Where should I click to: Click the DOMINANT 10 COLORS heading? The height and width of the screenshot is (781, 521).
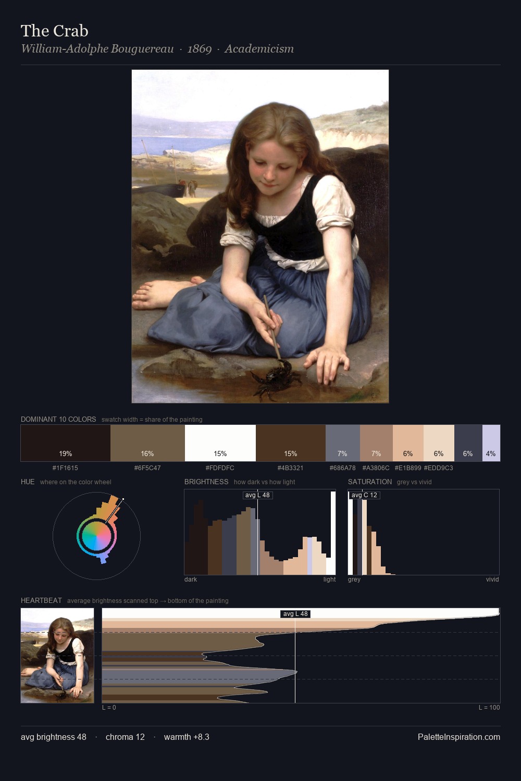pos(58,419)
